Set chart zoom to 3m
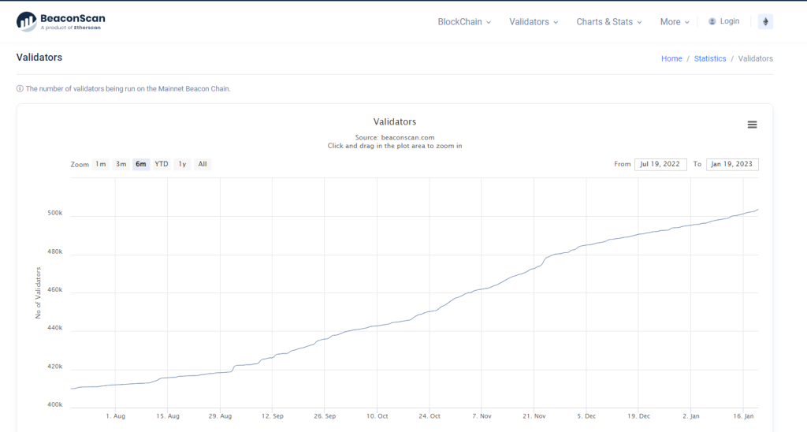The height and width of the screenshot is (432, 807). coord(121,164)
